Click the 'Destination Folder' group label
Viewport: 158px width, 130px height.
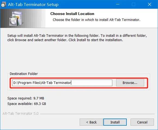click(24, 74)
